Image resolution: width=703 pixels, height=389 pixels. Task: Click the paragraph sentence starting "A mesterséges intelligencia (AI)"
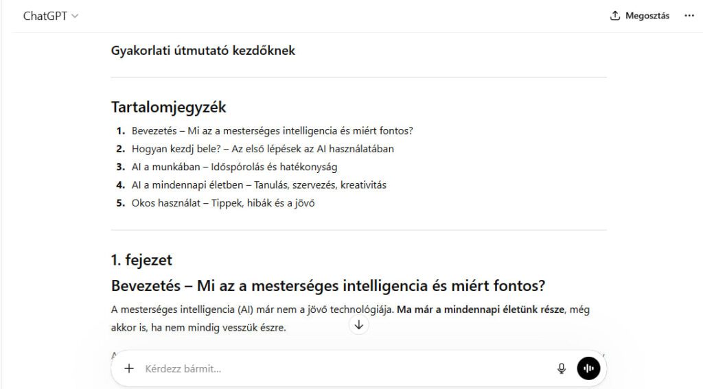[252, 309]
